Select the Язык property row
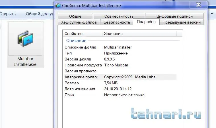 pos(120,95)
